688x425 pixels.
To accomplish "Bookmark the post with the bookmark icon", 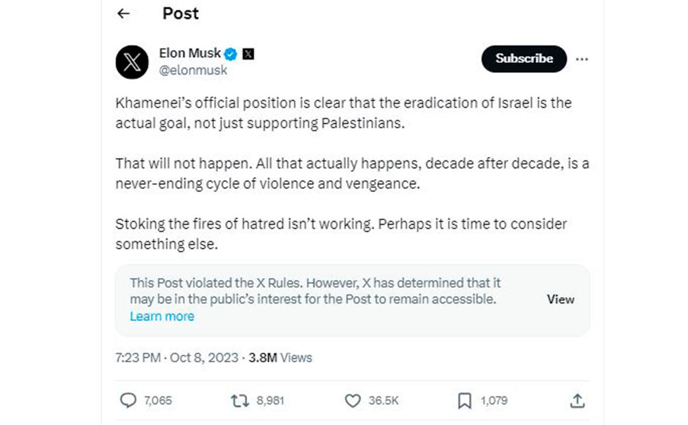I will [x=464, y=401].
